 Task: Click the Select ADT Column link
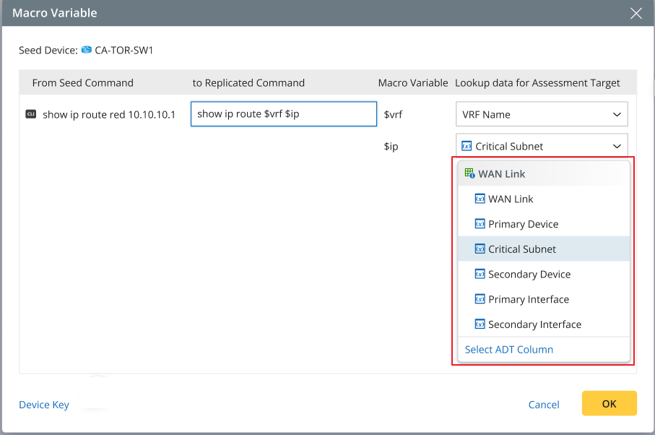pyautogui.click(x=508, y=349)
